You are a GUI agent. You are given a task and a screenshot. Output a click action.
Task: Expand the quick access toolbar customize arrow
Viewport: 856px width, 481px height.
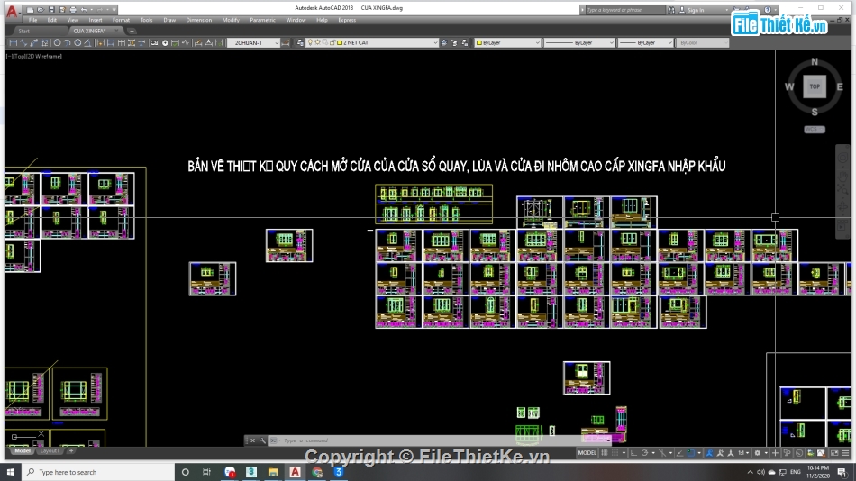click(x=114, y=9)
